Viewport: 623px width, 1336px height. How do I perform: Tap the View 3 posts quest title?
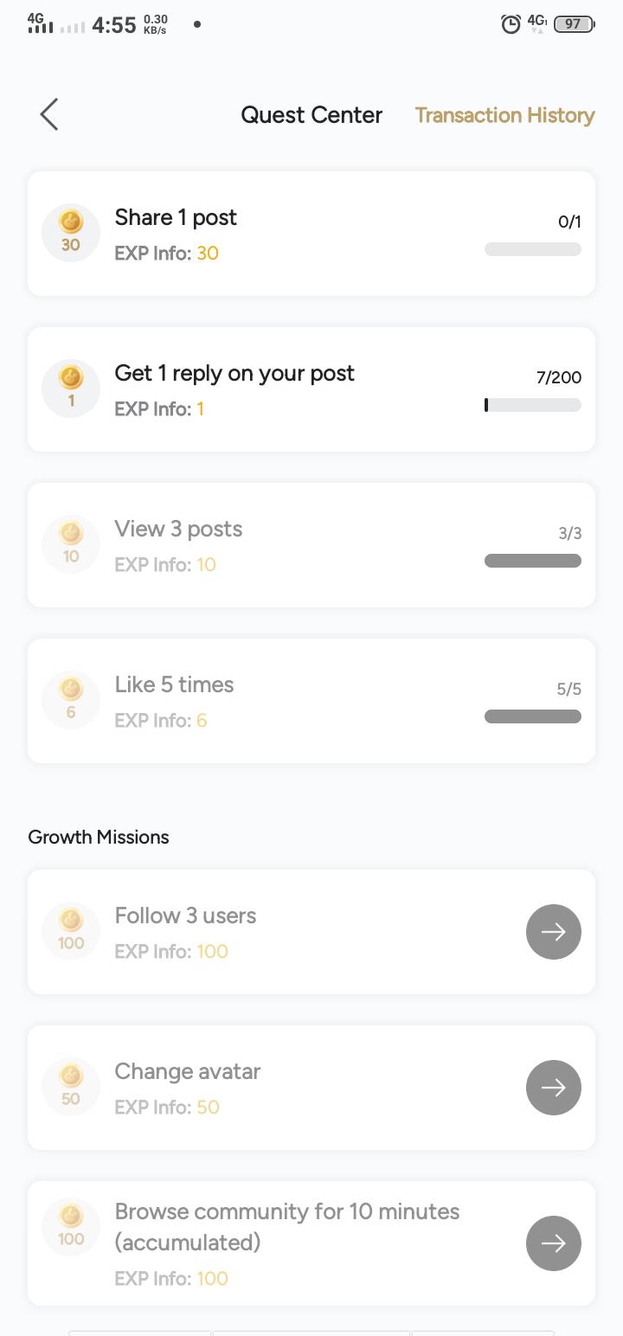tap(178, 529)
